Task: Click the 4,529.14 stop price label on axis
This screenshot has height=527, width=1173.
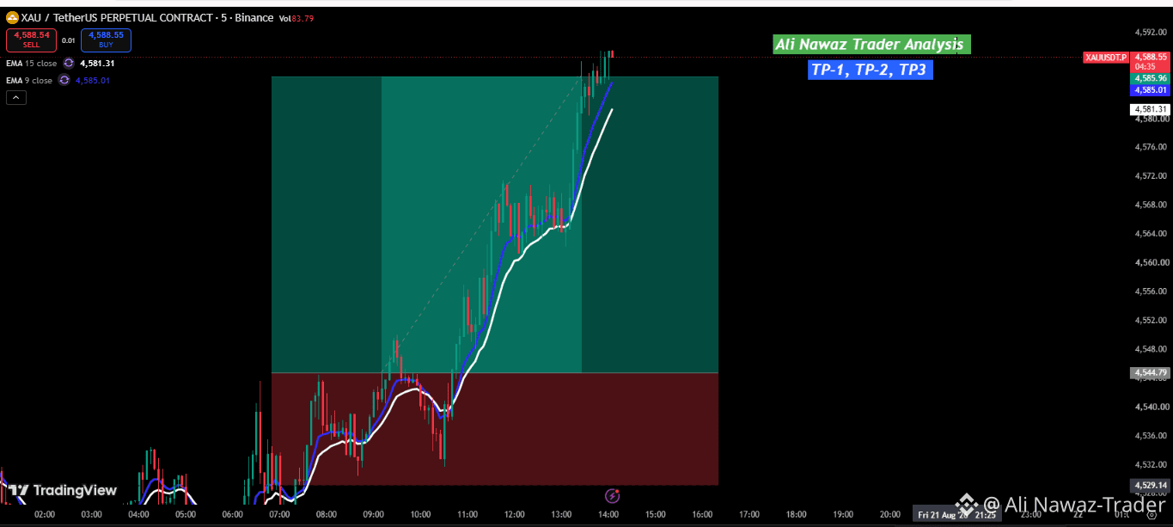Action: 1150,485
